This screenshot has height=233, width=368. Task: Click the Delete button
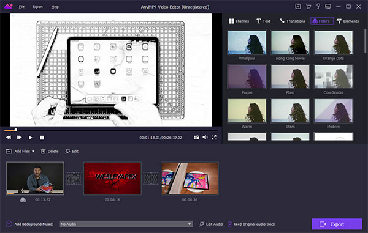pyautogui.click(x=50, y=151)
